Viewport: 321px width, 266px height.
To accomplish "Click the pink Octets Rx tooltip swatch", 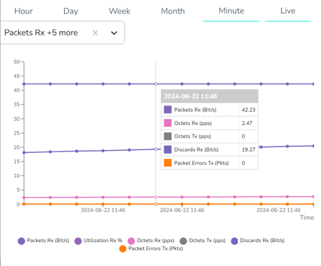I will [x=168, y=123].
